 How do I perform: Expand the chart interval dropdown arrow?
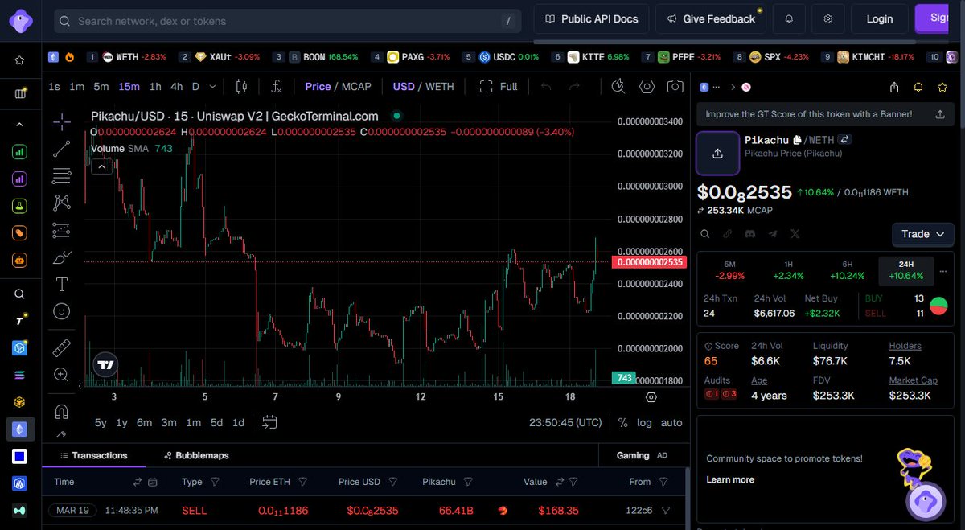pos(212,86)
